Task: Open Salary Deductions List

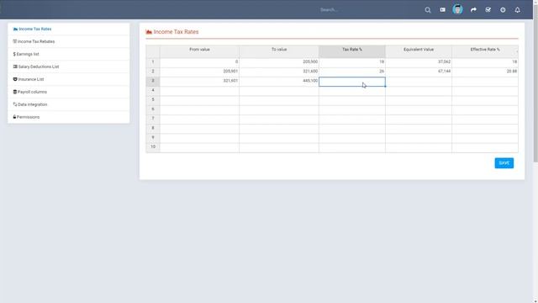Action: coord(69,66)
